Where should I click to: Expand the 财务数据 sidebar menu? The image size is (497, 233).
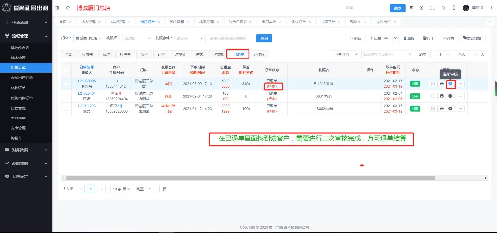(x=26, y=149)
